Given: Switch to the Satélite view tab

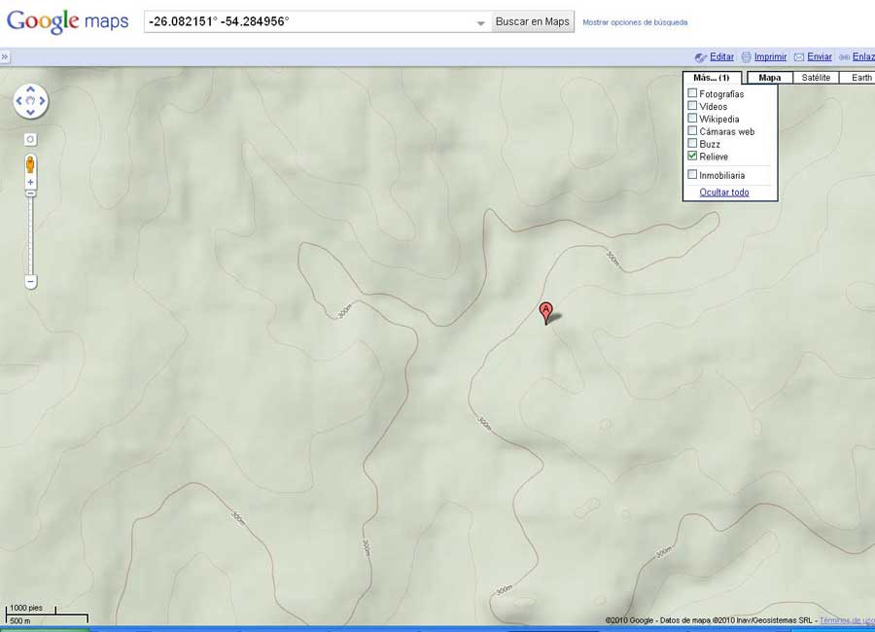Looking at the screenshot, I should (x=816, y=78).
